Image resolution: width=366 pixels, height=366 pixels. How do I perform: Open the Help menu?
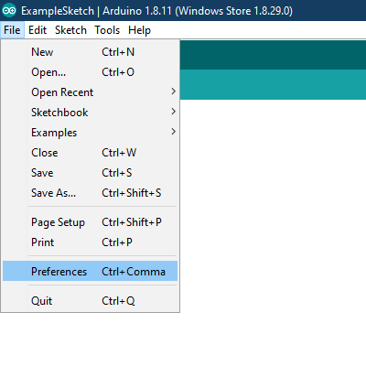coord(139,30)
